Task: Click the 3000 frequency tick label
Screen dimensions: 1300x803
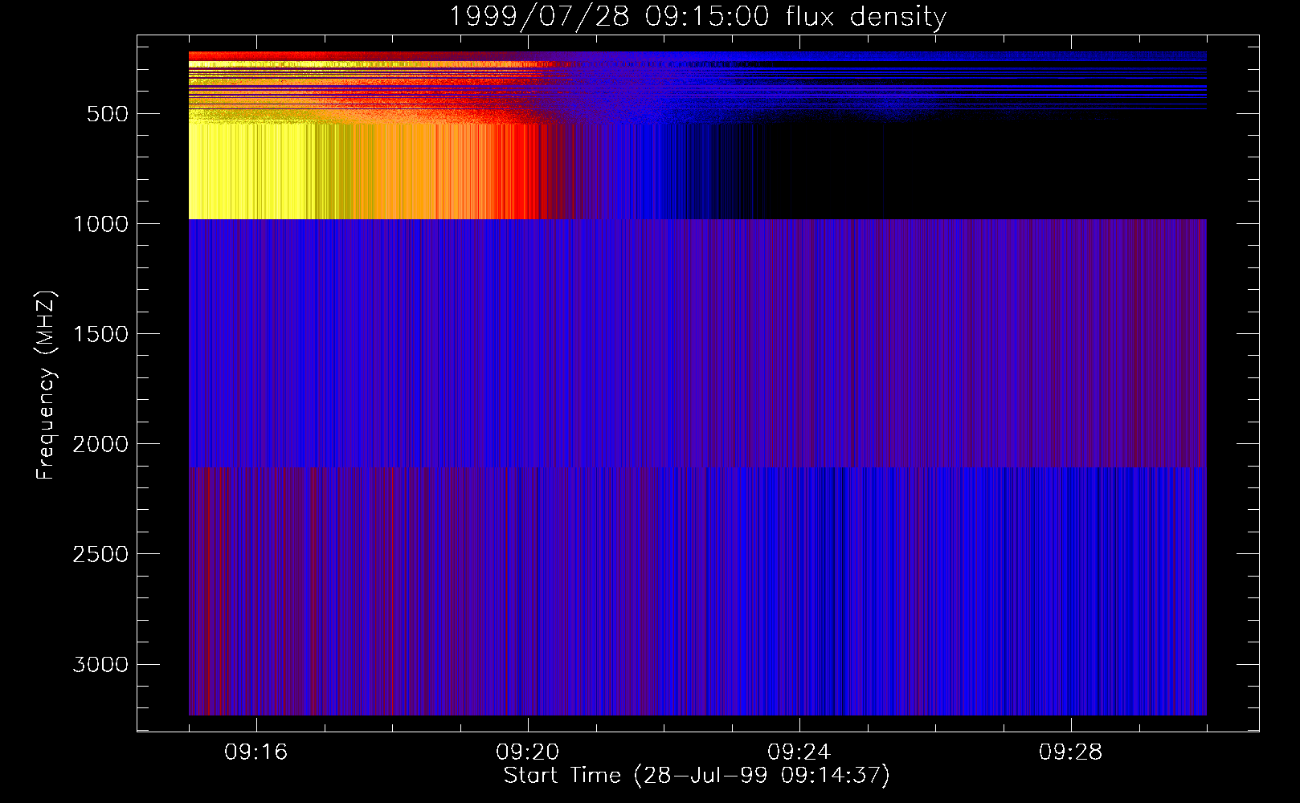Action: [100, 664]
